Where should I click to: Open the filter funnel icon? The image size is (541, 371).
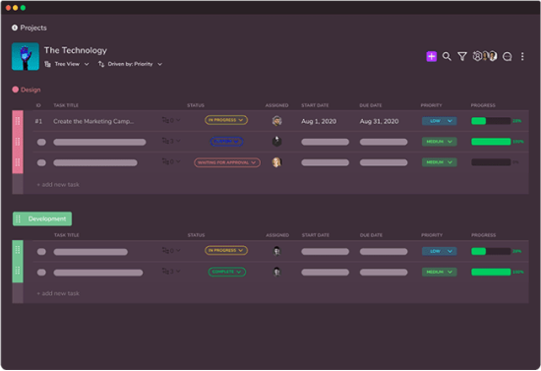[x=462, y=56]
